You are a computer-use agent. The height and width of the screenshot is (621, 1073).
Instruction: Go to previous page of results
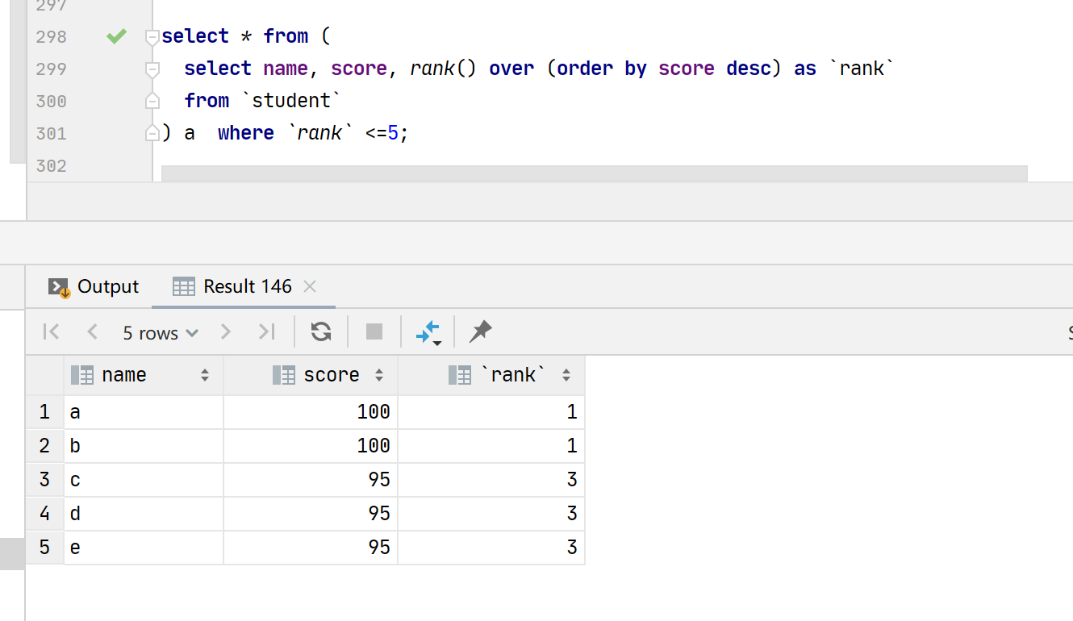[92, 331]
